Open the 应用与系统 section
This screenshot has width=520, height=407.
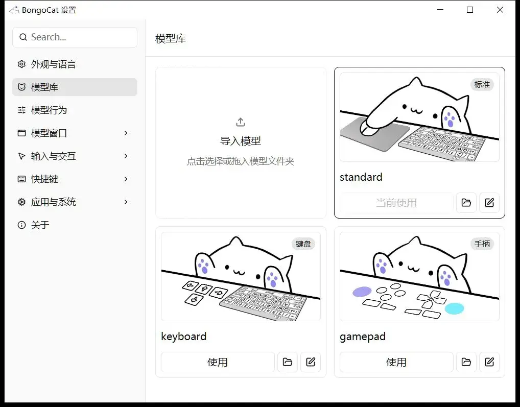(75, 202)
